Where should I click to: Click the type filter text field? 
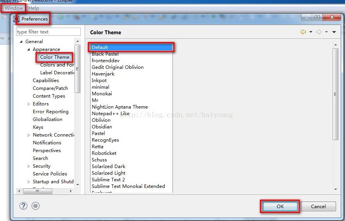pos(48,32)
